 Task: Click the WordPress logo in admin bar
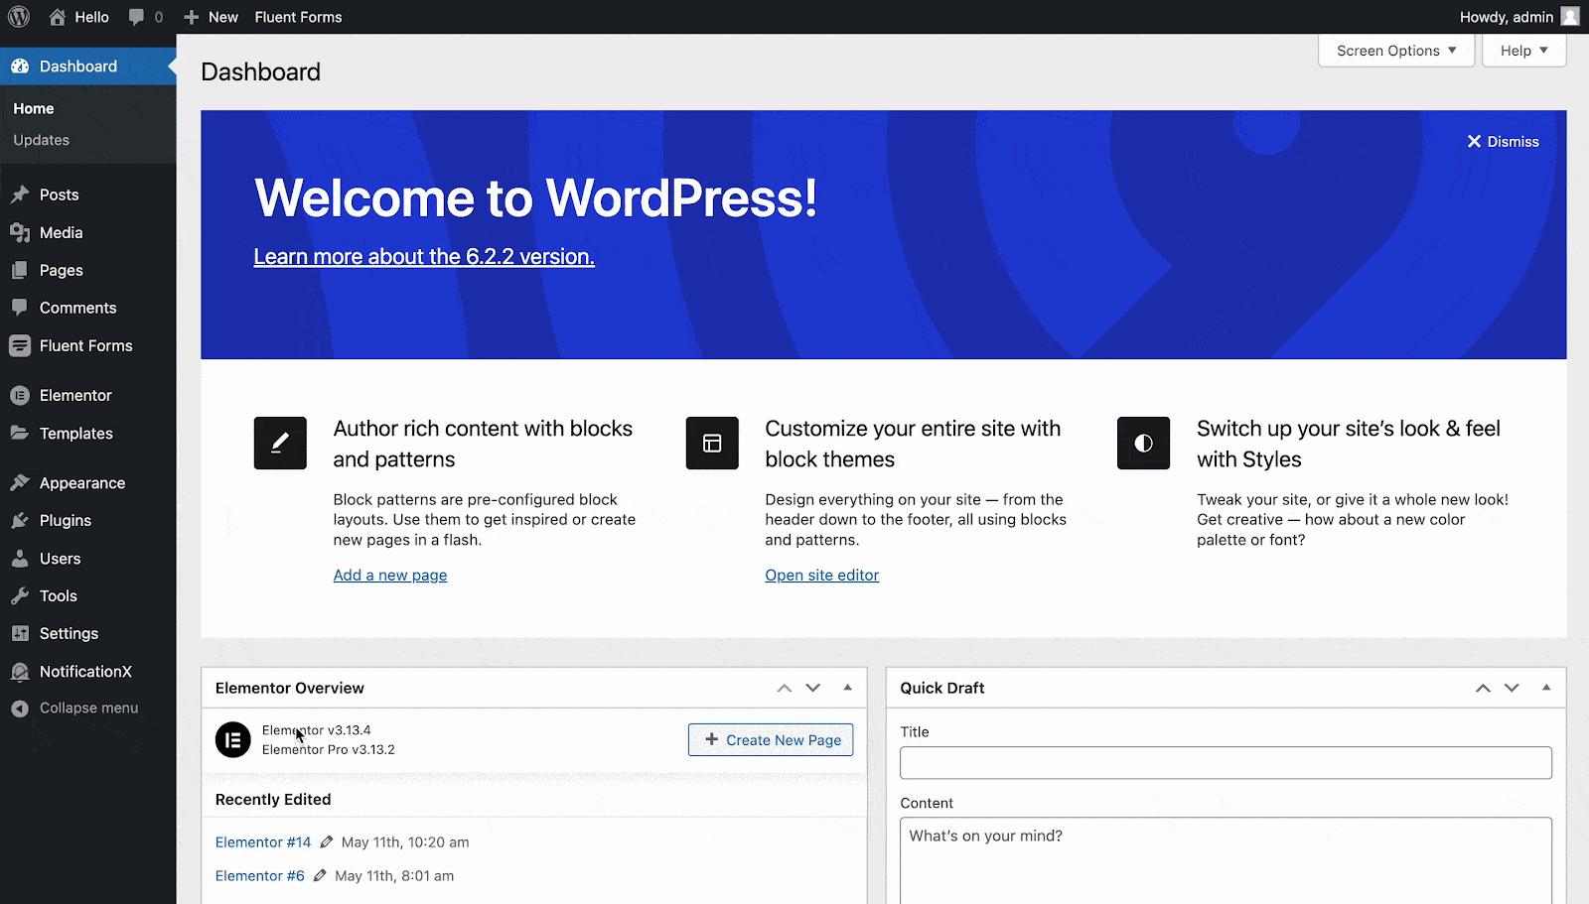click(x=19, y=17)
